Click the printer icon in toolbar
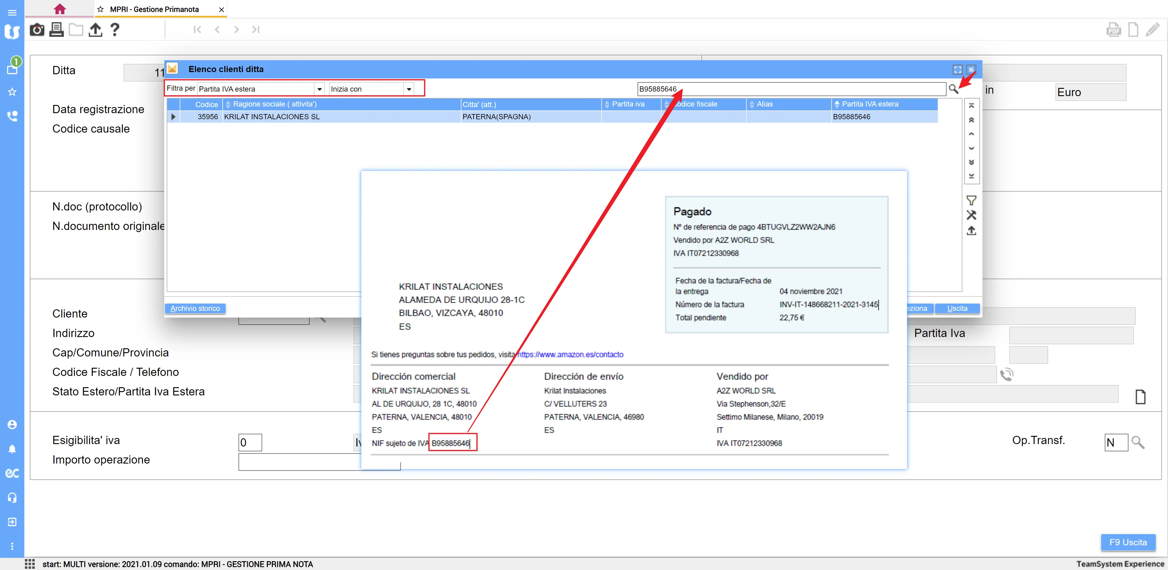Screen dimensions: 1168x570 [56, 30]
